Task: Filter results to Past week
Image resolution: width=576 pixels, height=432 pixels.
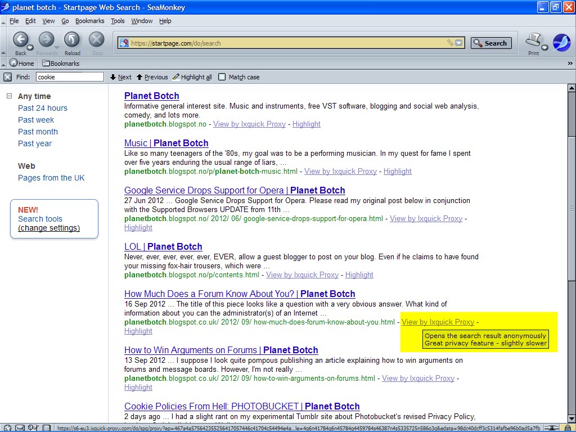Action: [36, 120]
